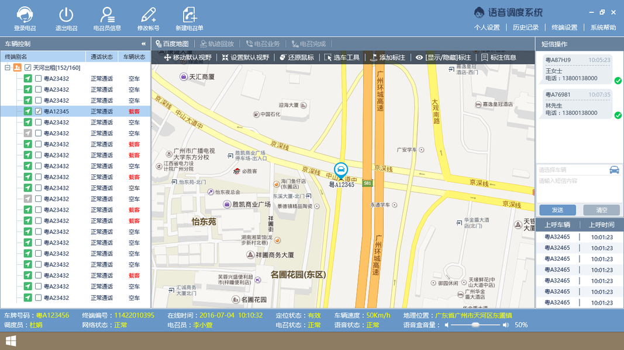Viewport: 624px width, 350px height.
Task: Open 历史记录 menu
Action: [x=525, y=27]
